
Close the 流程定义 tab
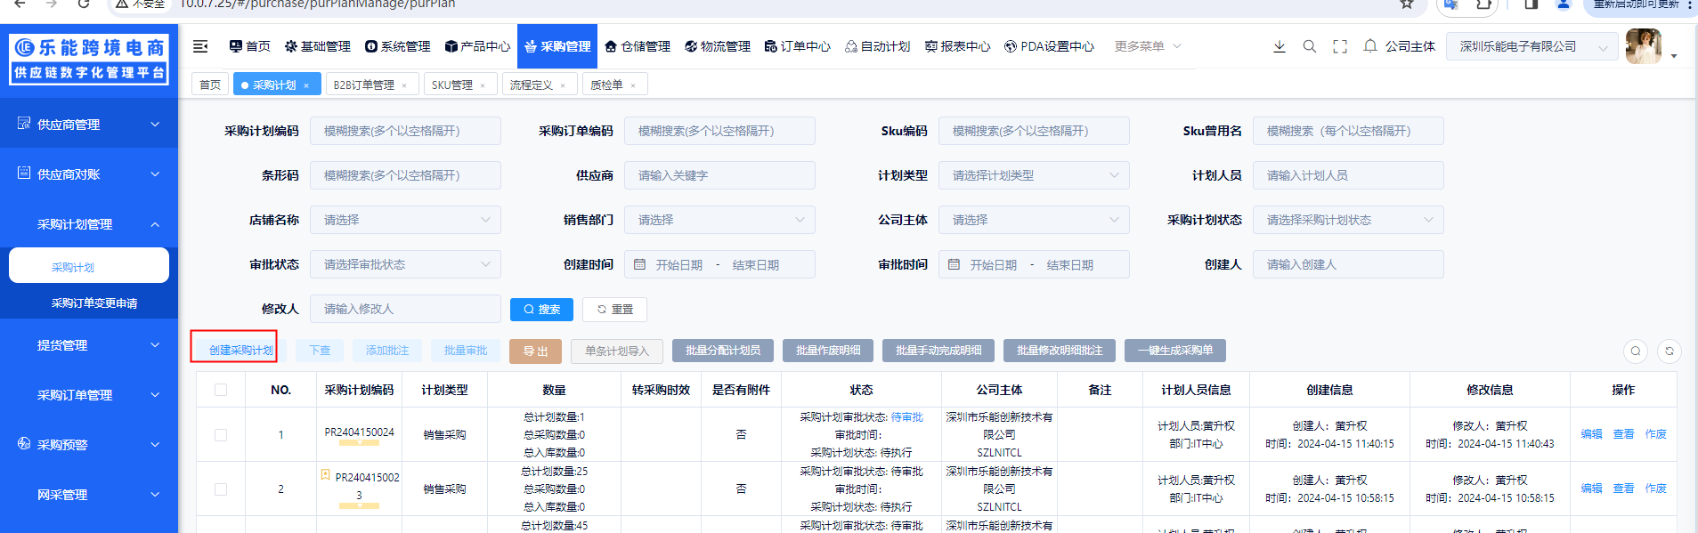click(x=563, y=85)
